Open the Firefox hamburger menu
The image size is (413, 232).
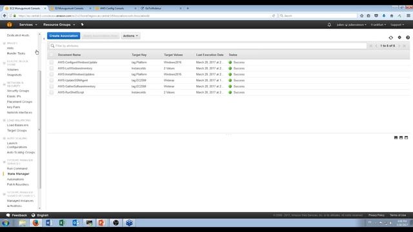point(408,15)
